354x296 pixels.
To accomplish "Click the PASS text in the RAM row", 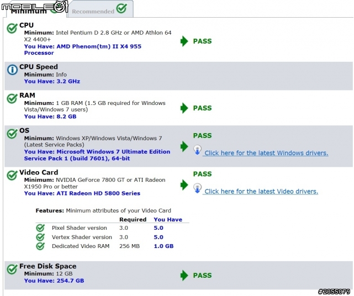I will click(x=202, y=108).
